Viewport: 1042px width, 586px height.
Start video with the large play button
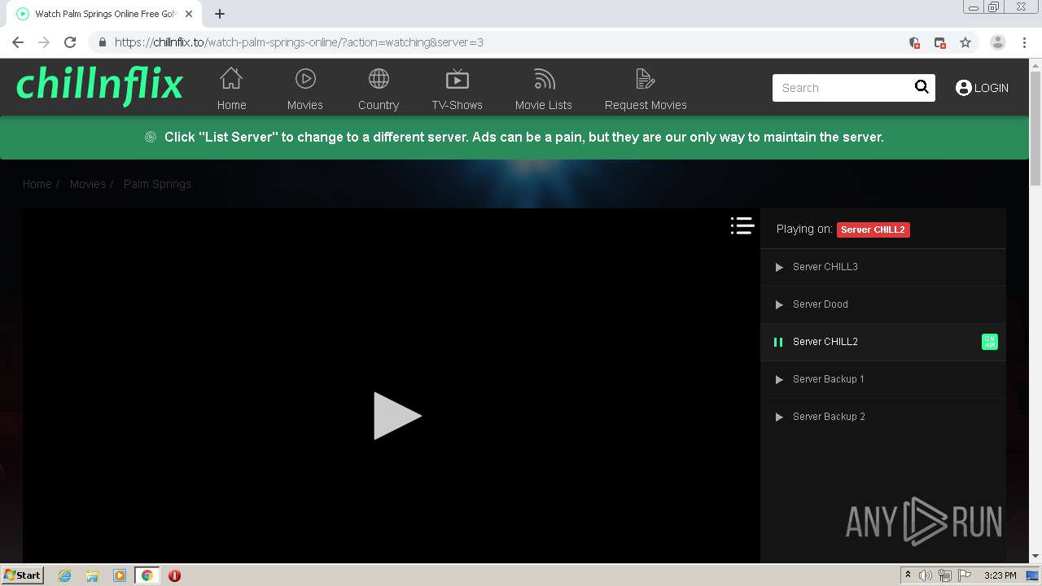pyautogui.click(x=396, y=416)
